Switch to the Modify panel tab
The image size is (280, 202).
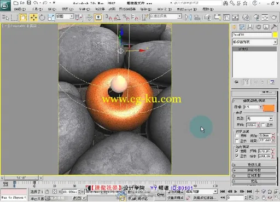click(x=242, y=27)
